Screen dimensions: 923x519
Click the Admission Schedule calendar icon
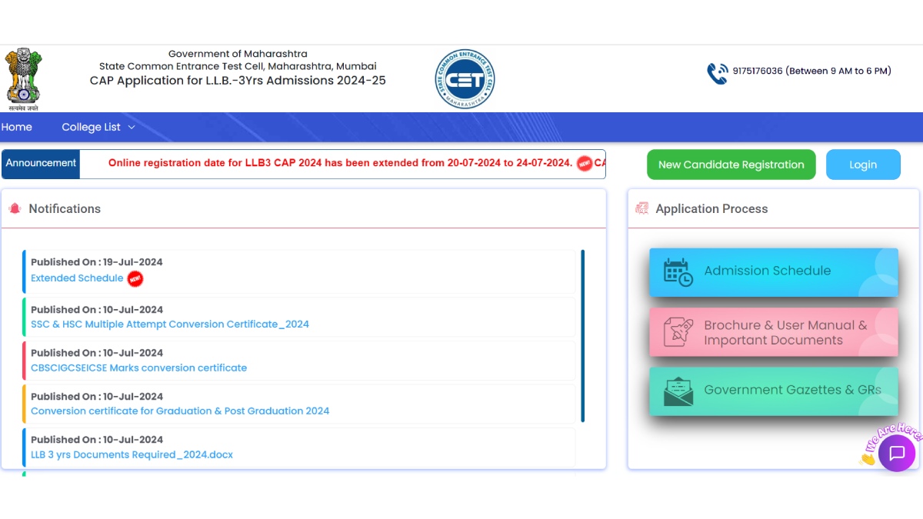point(678,272)
